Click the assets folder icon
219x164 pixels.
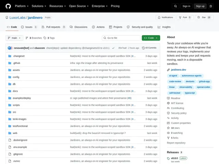[x=10, y=70]
